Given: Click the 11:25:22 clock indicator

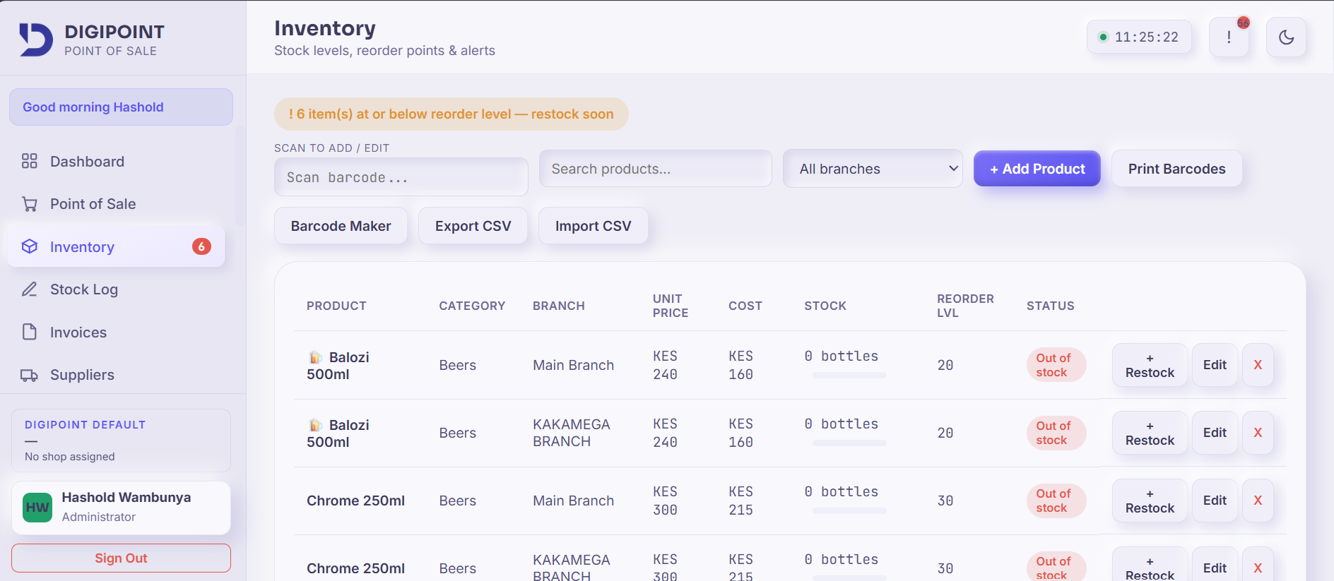Looking at the screenshot, I should [x=1138, y=37].
